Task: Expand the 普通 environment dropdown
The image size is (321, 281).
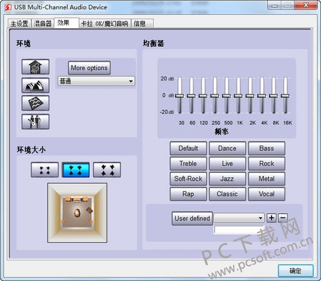Action: (x=96, y=81)
